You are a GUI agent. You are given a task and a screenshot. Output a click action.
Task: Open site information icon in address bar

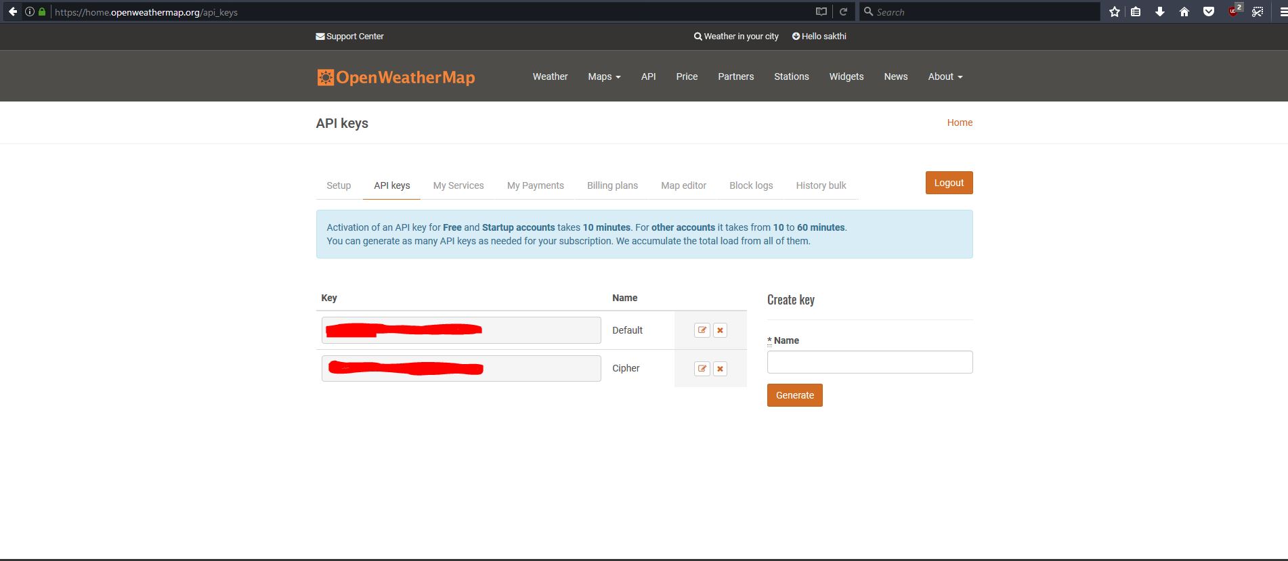30,12
